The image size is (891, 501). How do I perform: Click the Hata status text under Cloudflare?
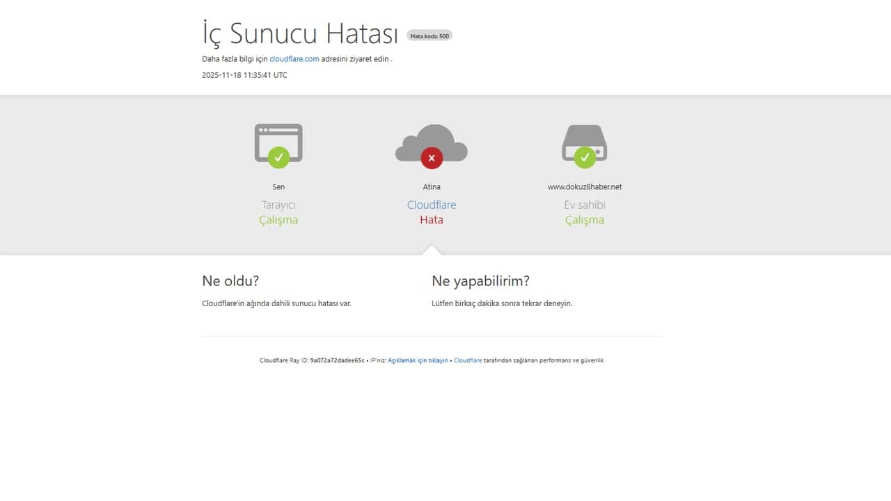pyautogui.click(x=432, y=219)
